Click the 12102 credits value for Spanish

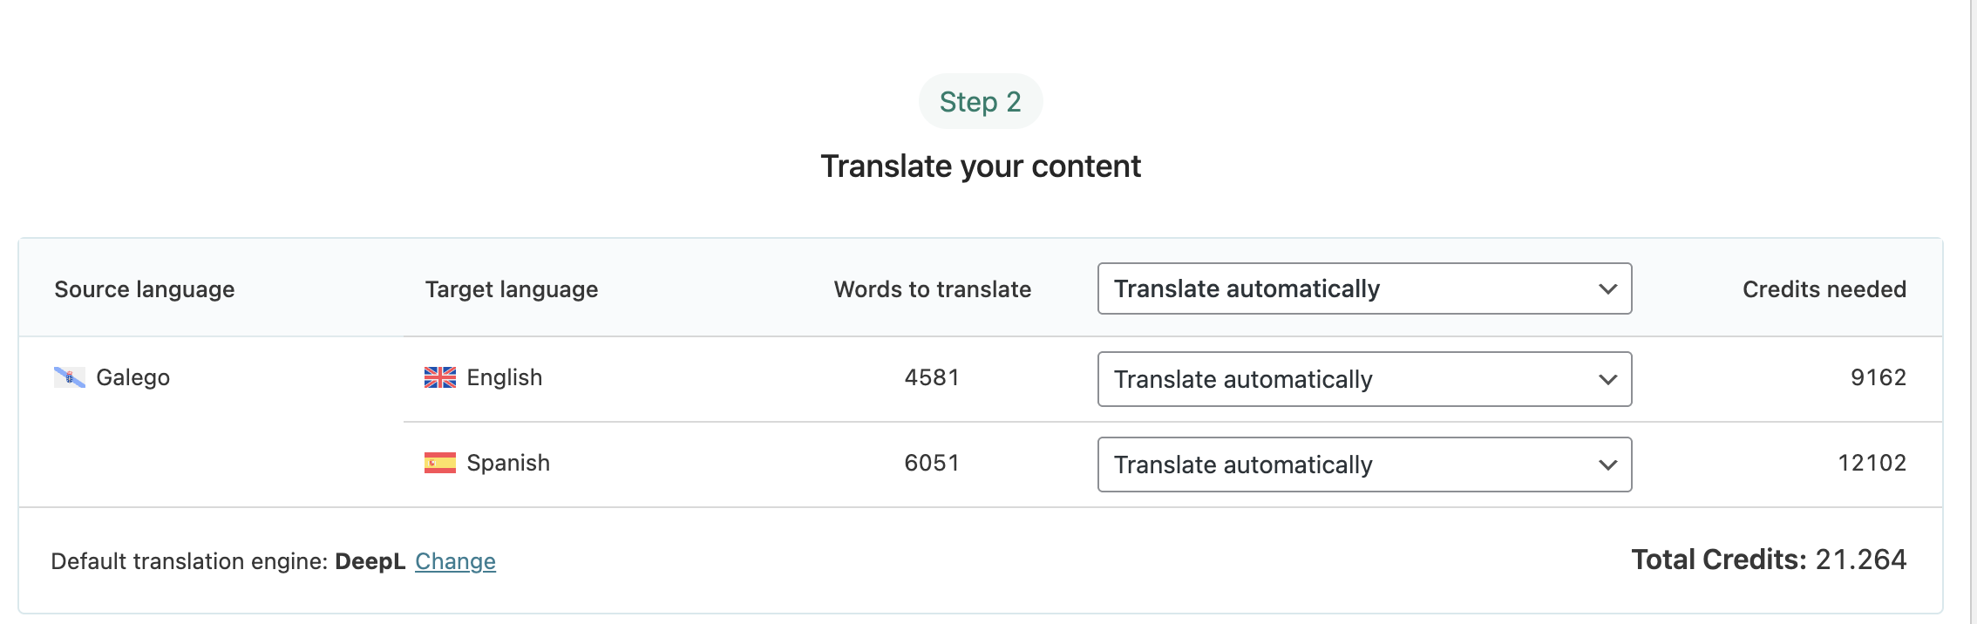click(x=1872, y=463)
